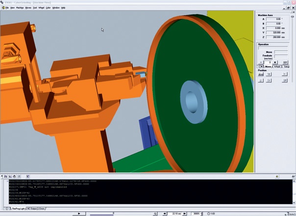Jump to the first operation step
Screen dimensions: 296x216
[x=261, y=63]
